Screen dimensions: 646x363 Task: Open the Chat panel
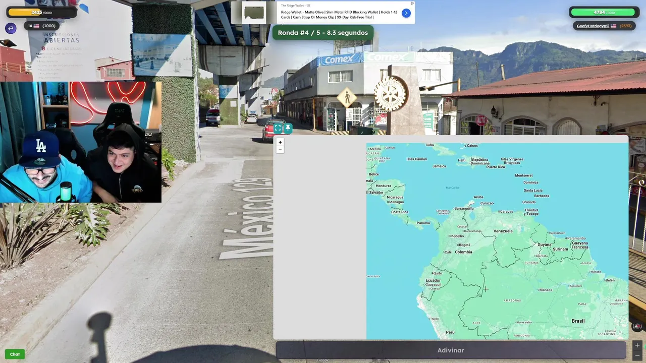15,354
